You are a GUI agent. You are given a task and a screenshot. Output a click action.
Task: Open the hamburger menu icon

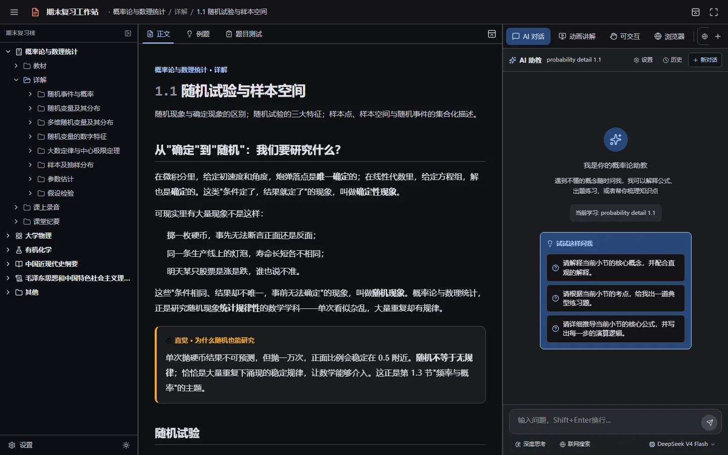[14, 12]
